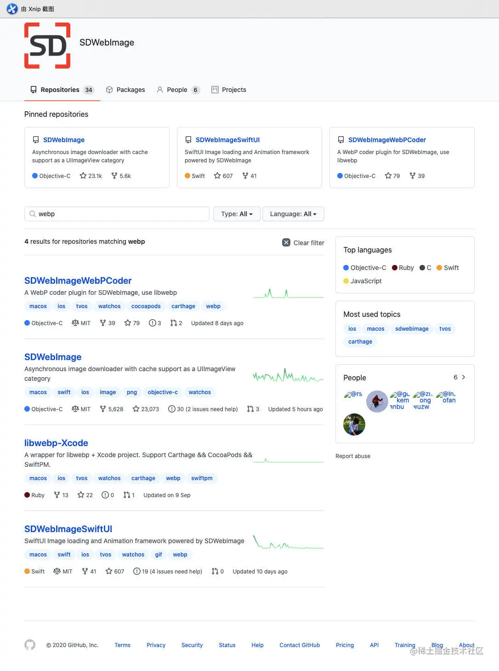Open the Security footer link

[x=192, y=645]
